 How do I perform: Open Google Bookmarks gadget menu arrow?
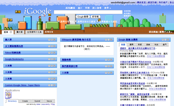[49, 59]
